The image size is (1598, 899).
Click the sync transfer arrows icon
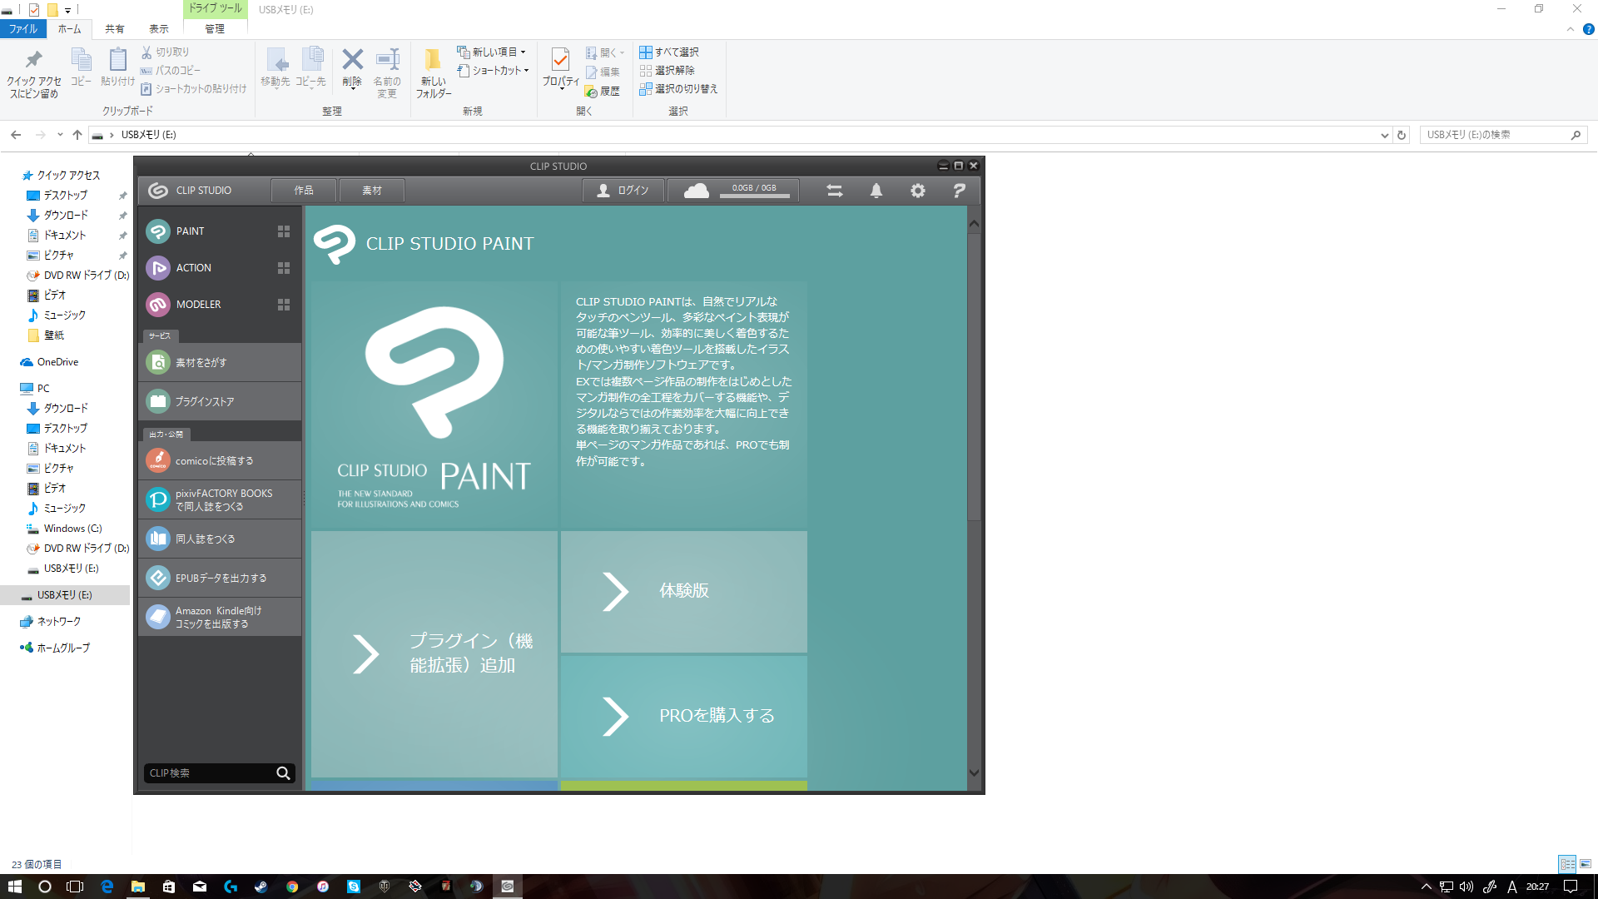coord(835,191)
